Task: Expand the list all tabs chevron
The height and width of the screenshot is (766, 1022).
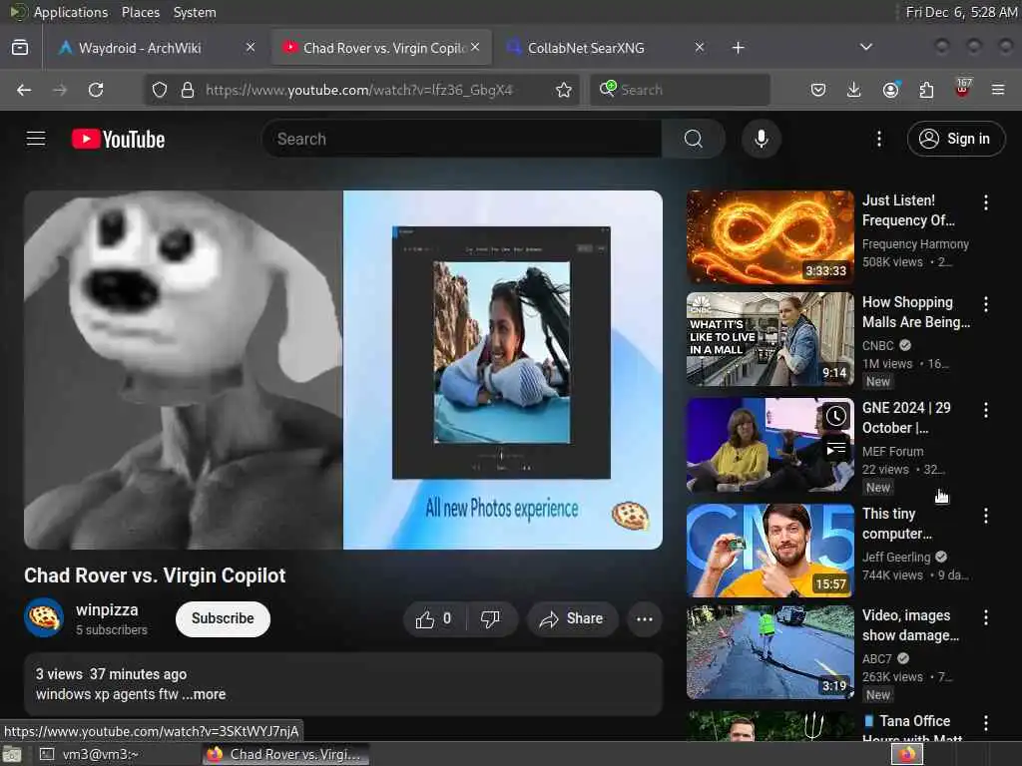Action: [865, 47]
